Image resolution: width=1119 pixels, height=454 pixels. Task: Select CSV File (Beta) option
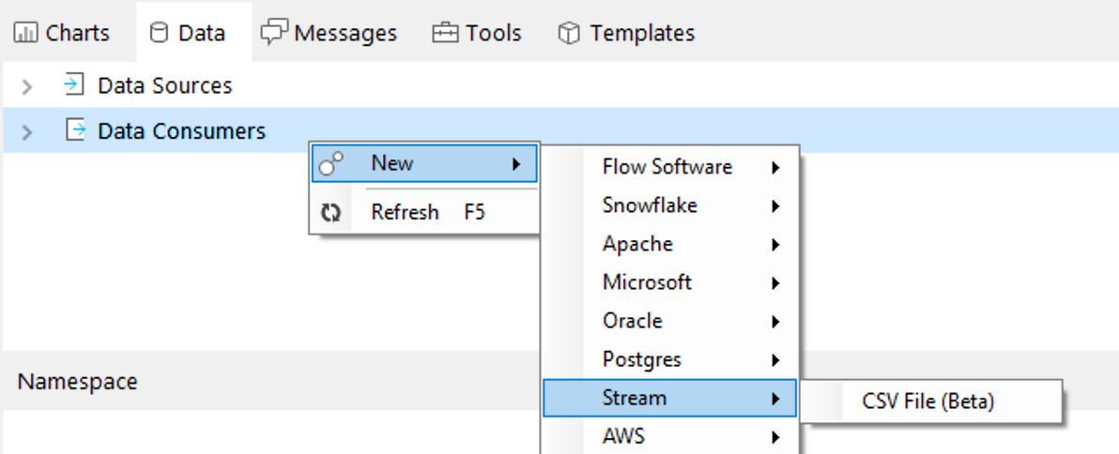click(930, 402)
